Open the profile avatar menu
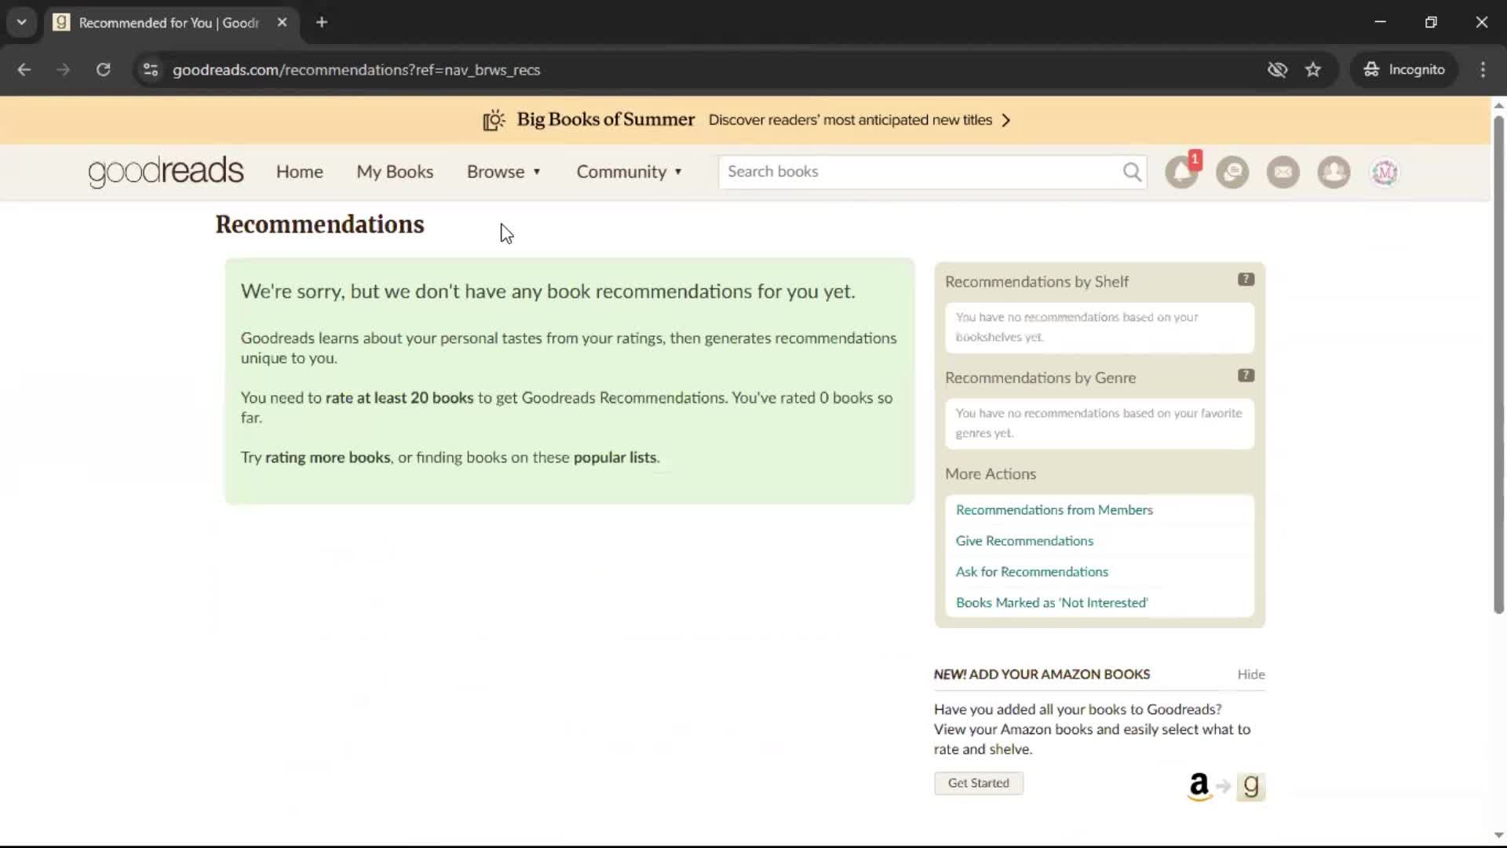 1385,172
